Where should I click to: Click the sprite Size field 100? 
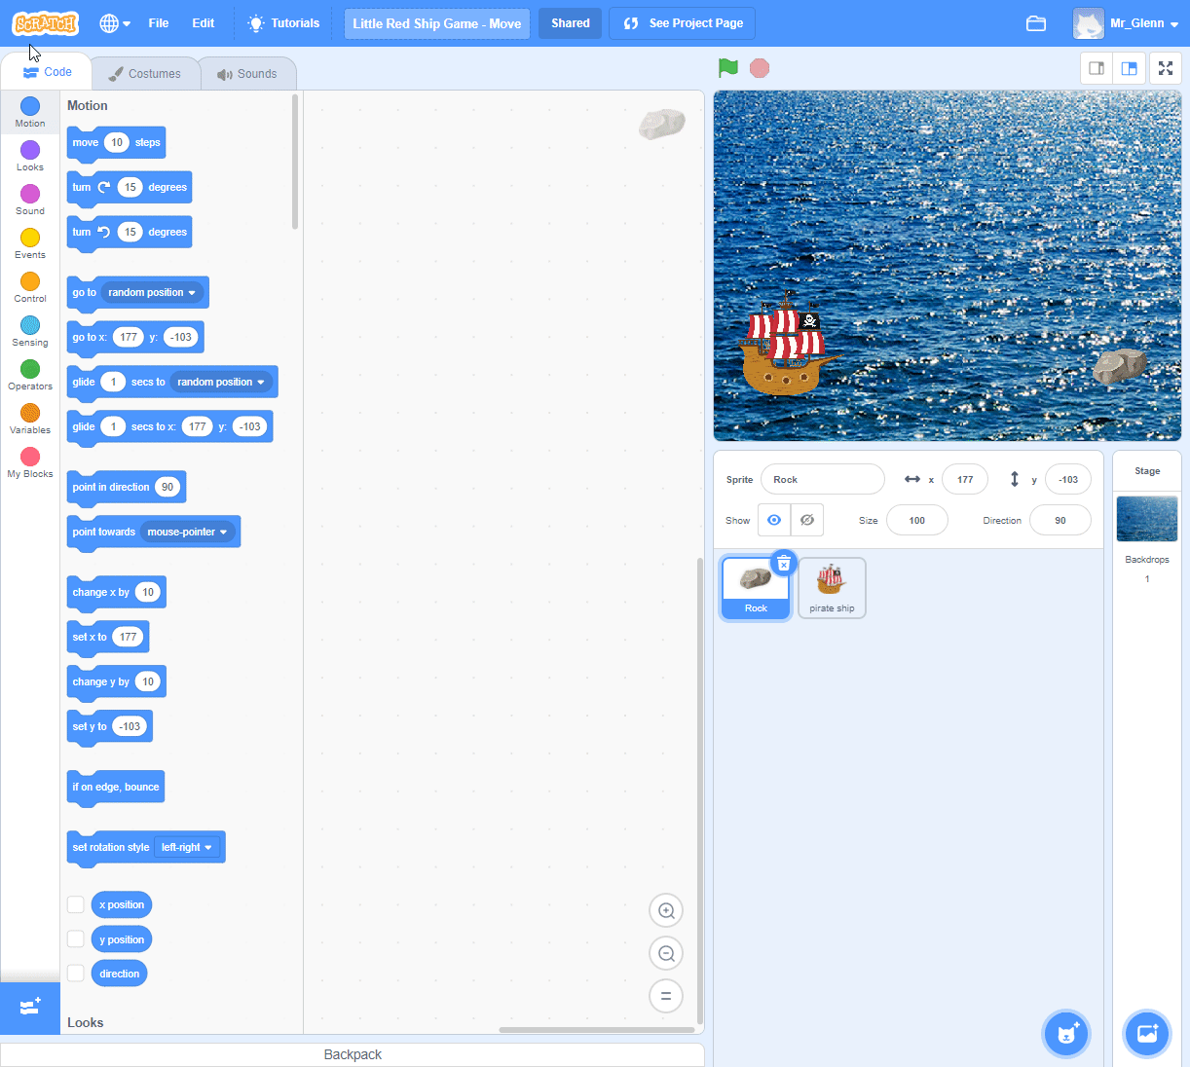[917, 521]
